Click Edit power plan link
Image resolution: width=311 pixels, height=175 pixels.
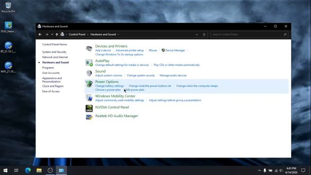(135, 90)
